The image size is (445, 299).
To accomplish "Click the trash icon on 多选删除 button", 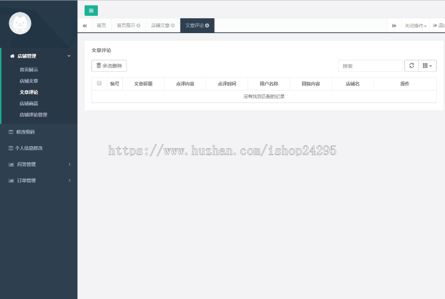I will click(97, 65).
